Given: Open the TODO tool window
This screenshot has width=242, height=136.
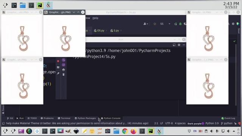Looking at the screenshot, I should 32,118.
